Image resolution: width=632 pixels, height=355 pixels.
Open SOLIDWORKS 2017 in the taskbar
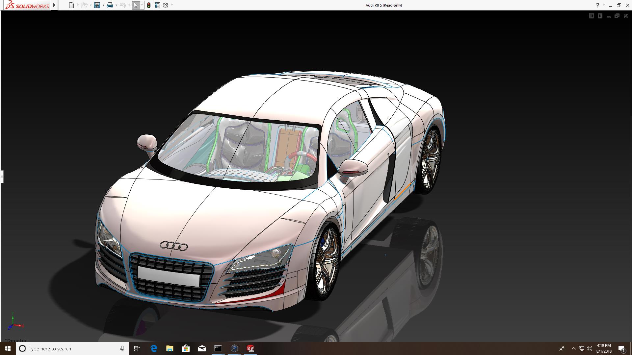tap(250, 348)
